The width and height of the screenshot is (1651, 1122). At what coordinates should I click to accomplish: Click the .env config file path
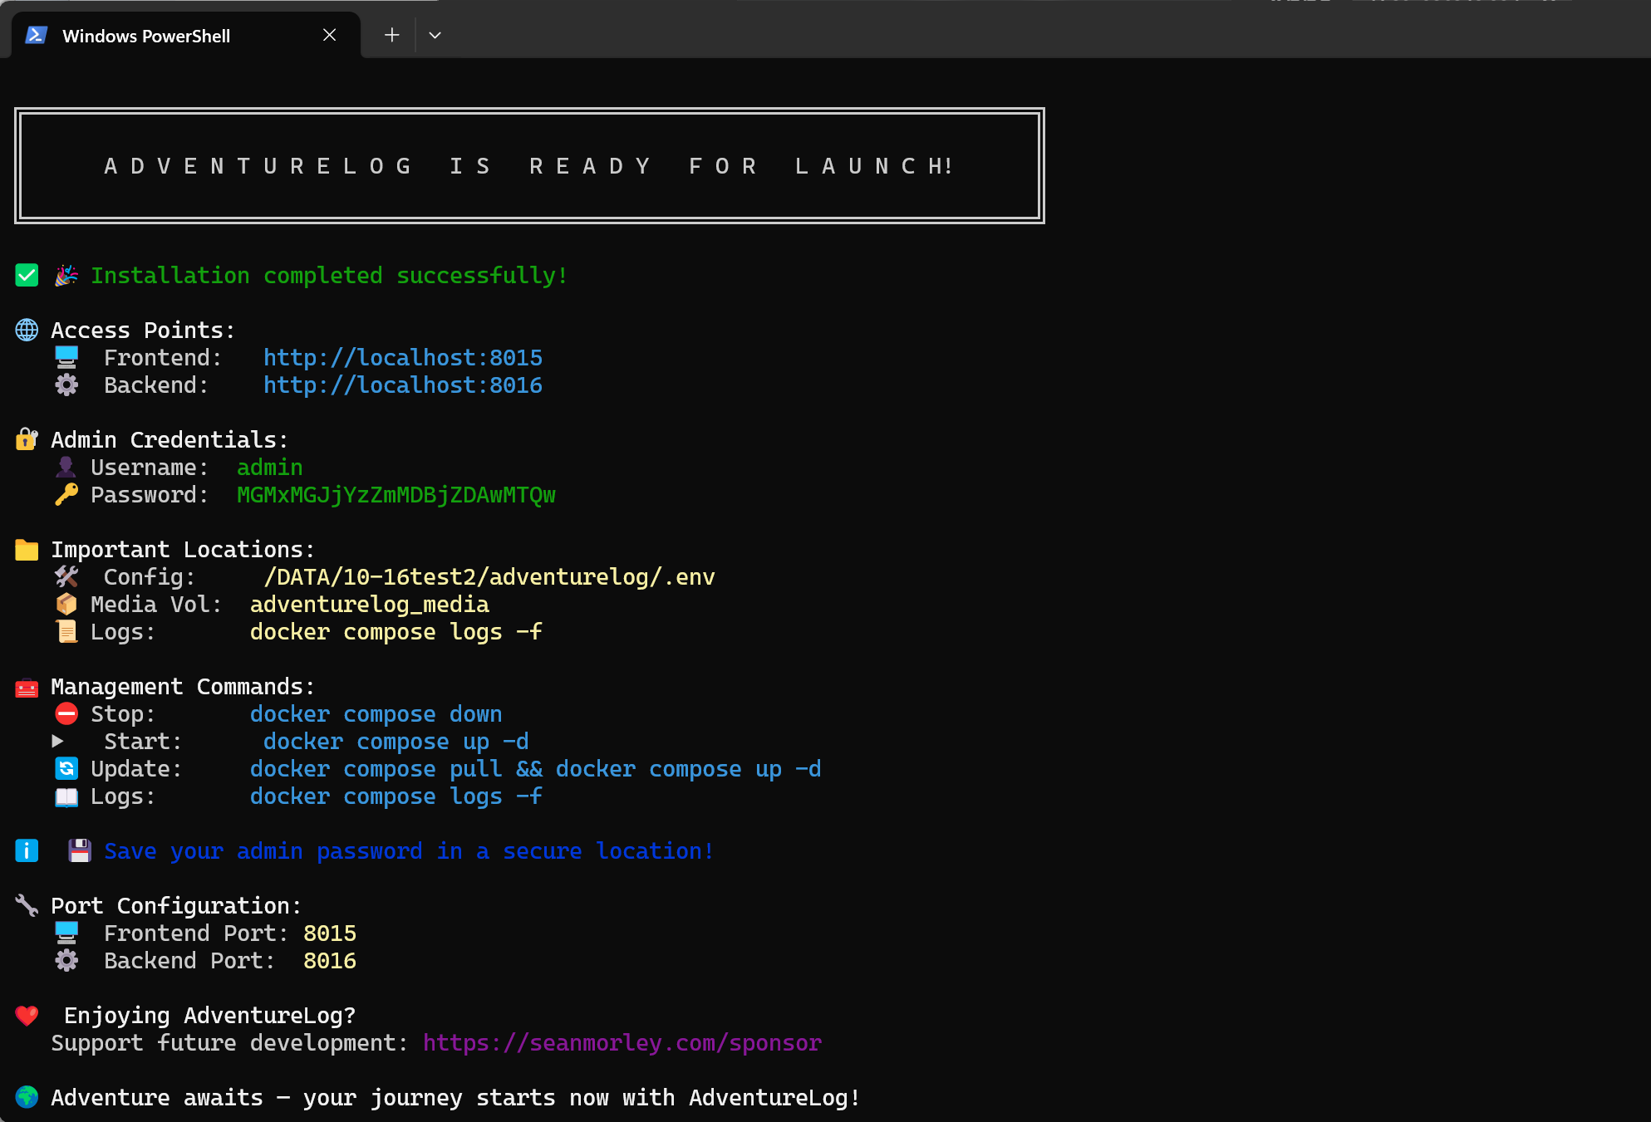489,577
